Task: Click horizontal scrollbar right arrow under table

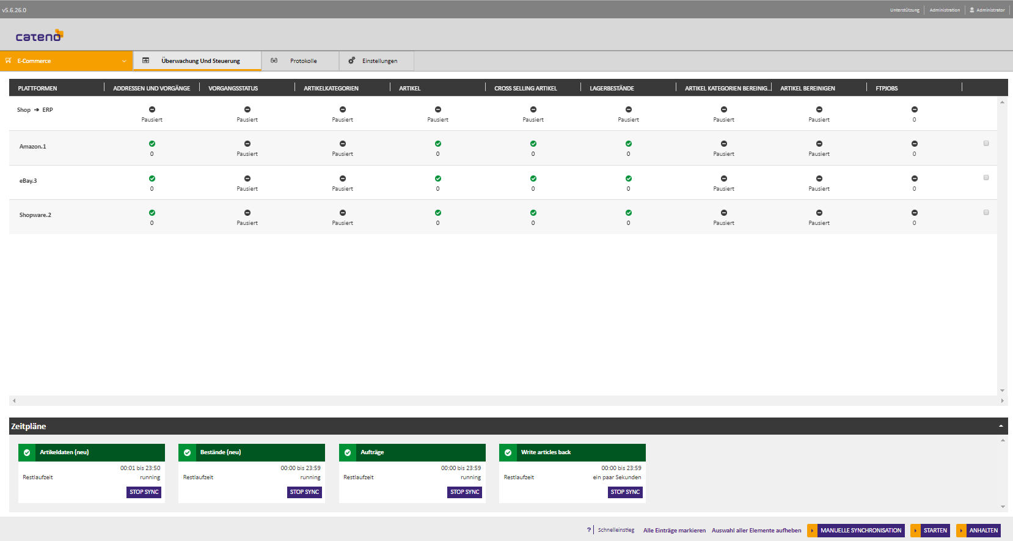Action: point(1002,401)
